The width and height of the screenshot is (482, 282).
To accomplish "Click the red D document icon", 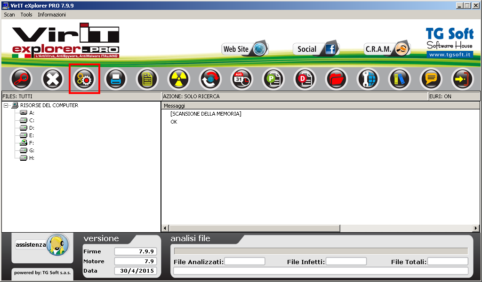I will pyautogui.click(x=305, y=79).
